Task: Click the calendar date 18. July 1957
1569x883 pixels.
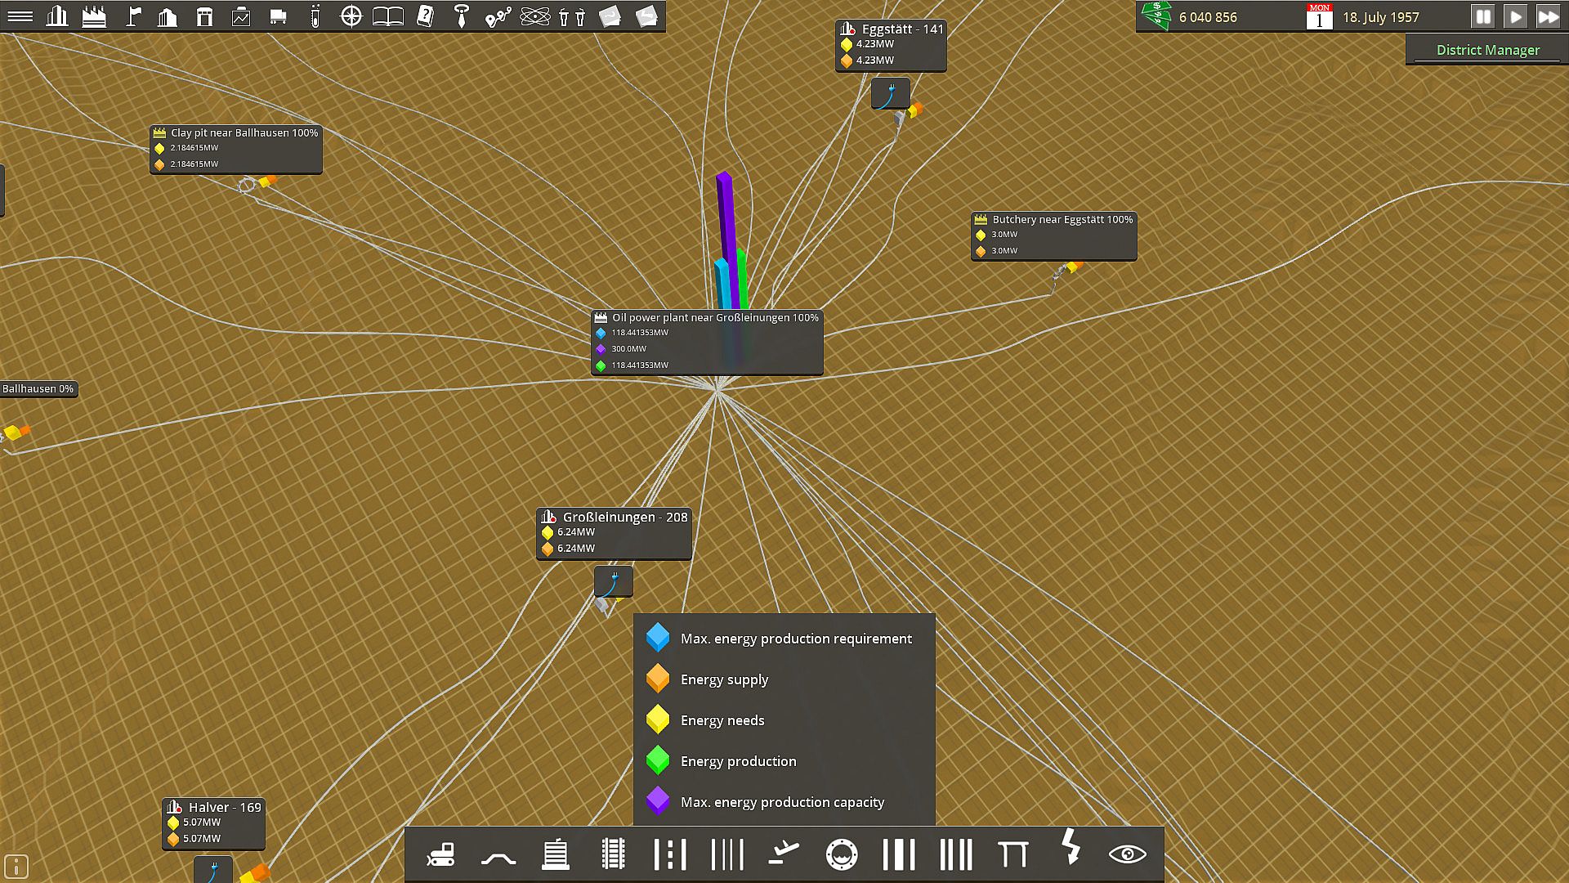Action: click(1380, 17)
